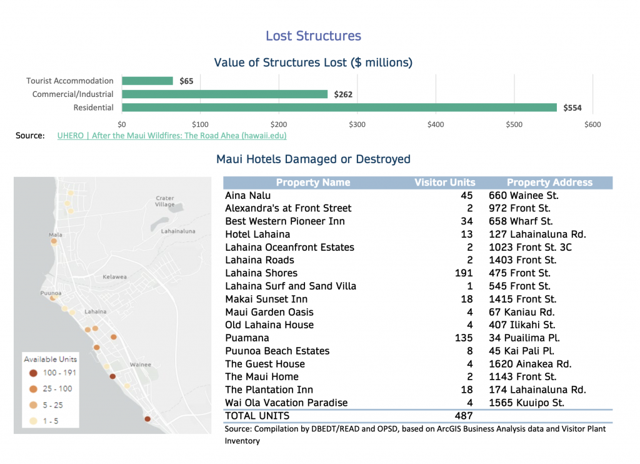Click the Property Name column header
Image resolution: width=640 pixels, height=464 pixels.
pyautogui.click(x=312, y=183)
